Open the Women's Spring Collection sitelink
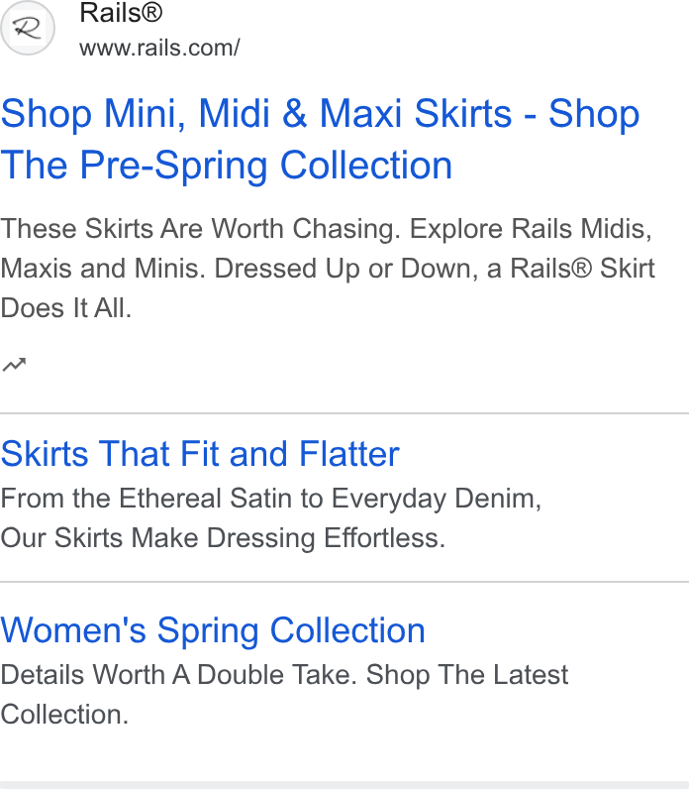 [x=213, y=630]
